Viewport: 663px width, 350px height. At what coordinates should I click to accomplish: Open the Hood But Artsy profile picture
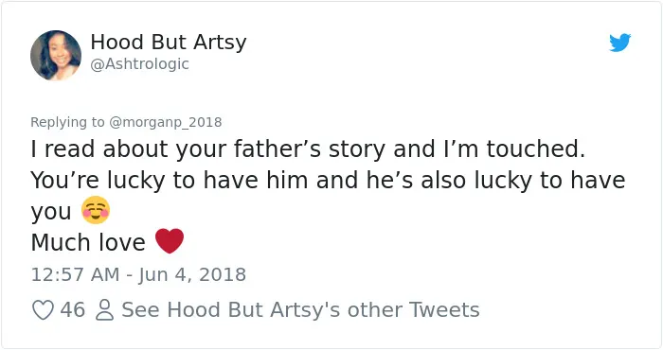[56, 55]
